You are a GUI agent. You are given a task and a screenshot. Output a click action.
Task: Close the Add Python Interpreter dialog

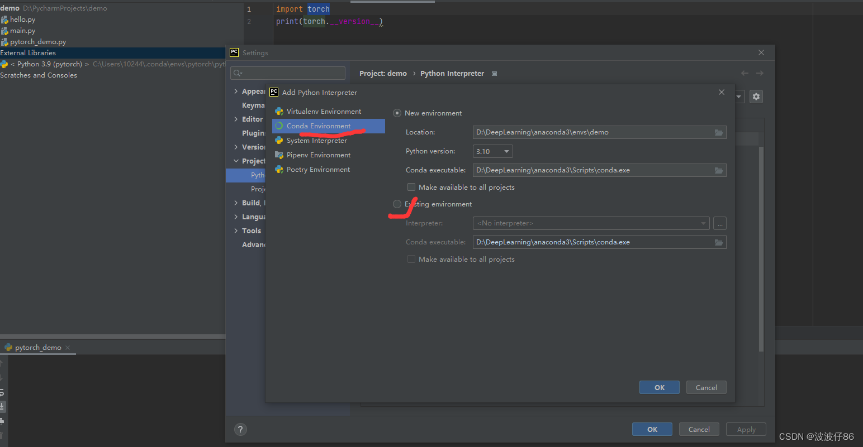click(x=722, y=92)
